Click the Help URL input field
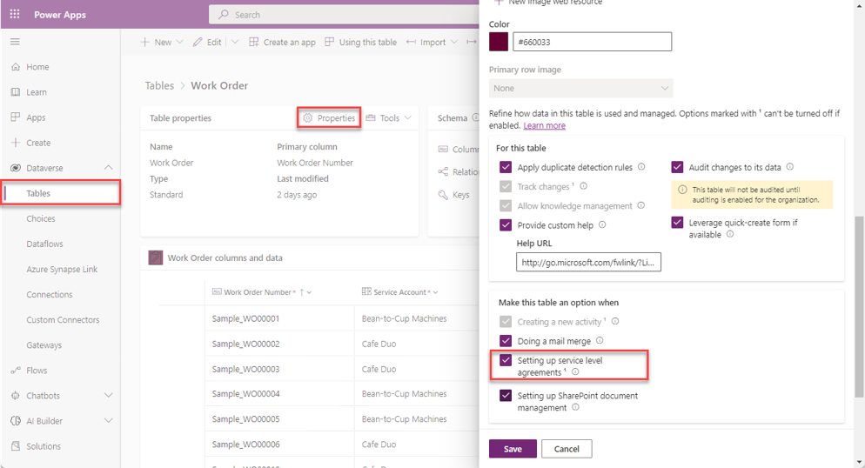 [588, 263]
